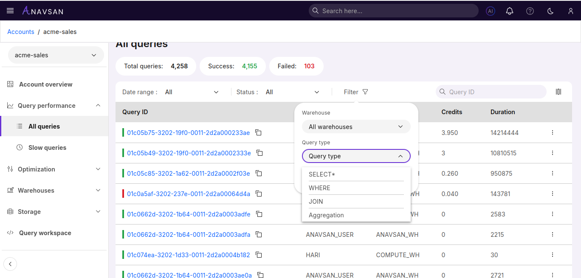Select JOIN from query type list
This screenshot has height=278, width=581.
click(316, 202)
